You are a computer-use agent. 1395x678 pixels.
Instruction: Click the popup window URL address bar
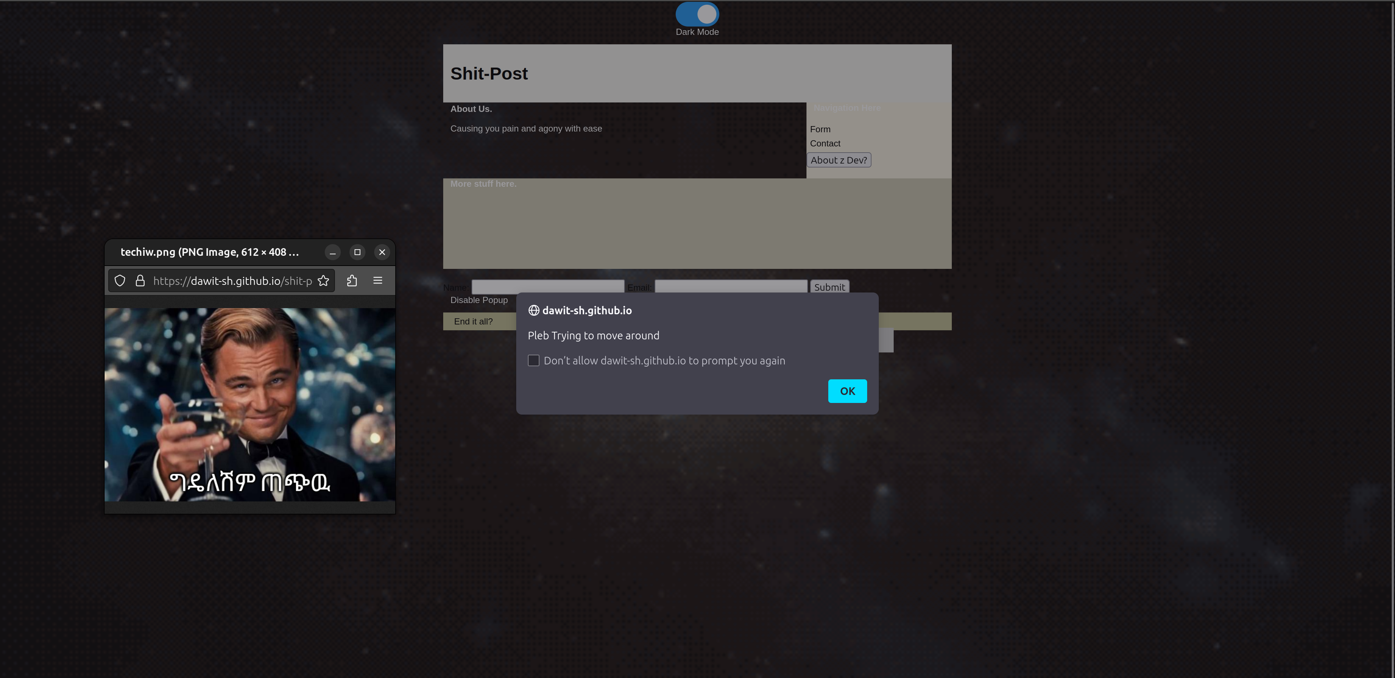tap(232, 281)
